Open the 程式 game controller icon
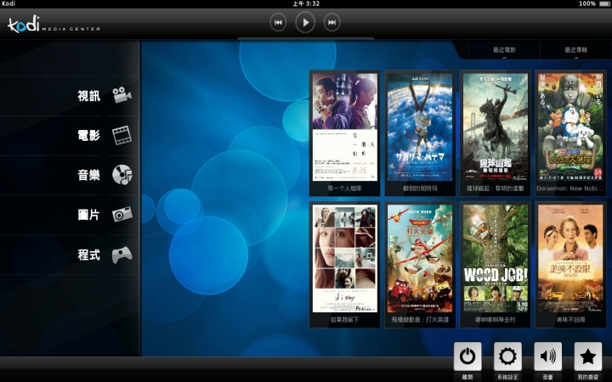Image resolution: width=612 pixels, height=382 pixels. [122, 255]
